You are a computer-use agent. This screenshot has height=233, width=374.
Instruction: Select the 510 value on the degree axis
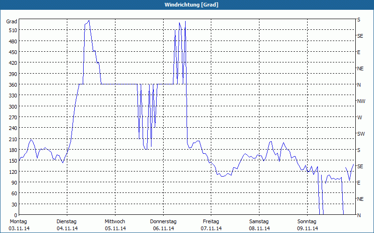(x=13, y=30)
